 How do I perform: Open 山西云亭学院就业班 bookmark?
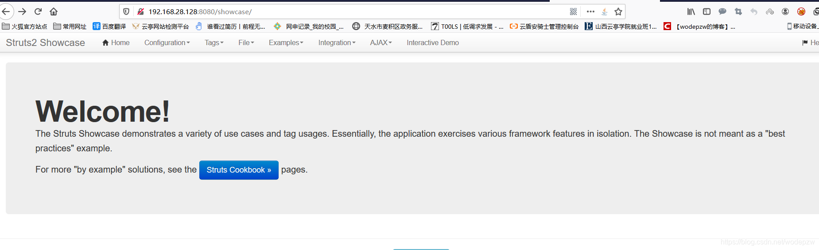click(621, 27)
